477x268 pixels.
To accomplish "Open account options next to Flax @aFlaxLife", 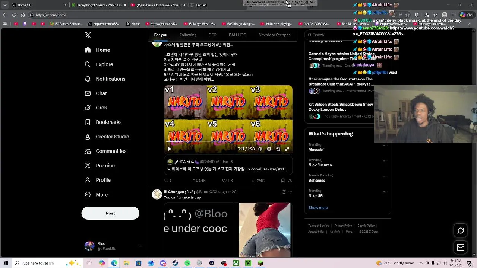I will [x=140, y=246].
